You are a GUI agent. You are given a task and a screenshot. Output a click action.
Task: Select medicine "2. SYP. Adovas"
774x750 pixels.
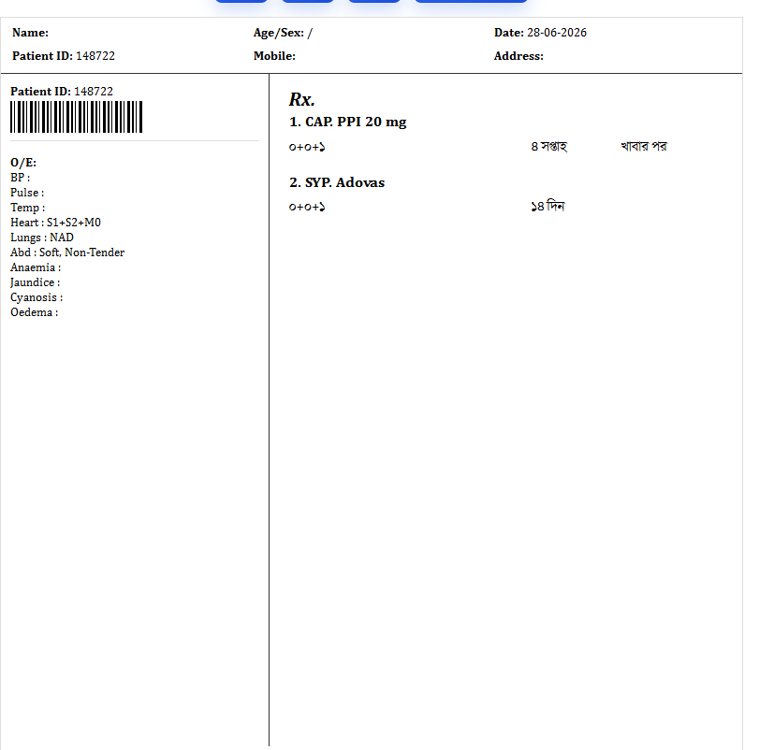(337, 182)
